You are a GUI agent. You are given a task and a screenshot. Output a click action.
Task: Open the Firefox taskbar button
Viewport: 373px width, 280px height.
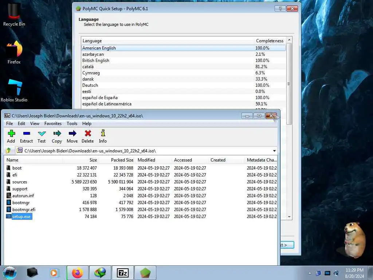(78, 273)
